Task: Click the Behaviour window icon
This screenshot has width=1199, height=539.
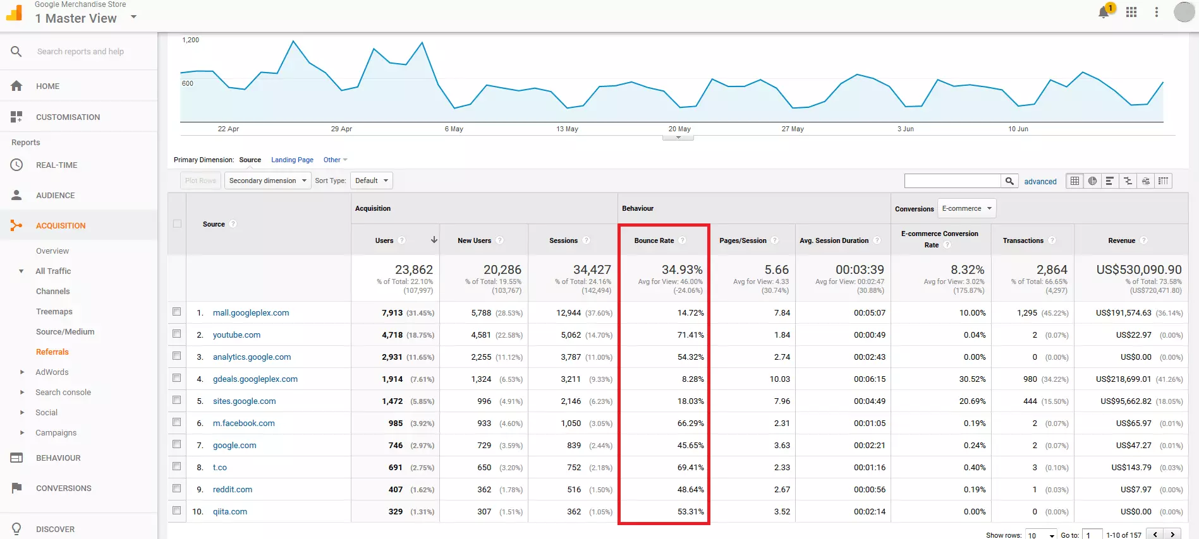Action: tap(16, 458)
